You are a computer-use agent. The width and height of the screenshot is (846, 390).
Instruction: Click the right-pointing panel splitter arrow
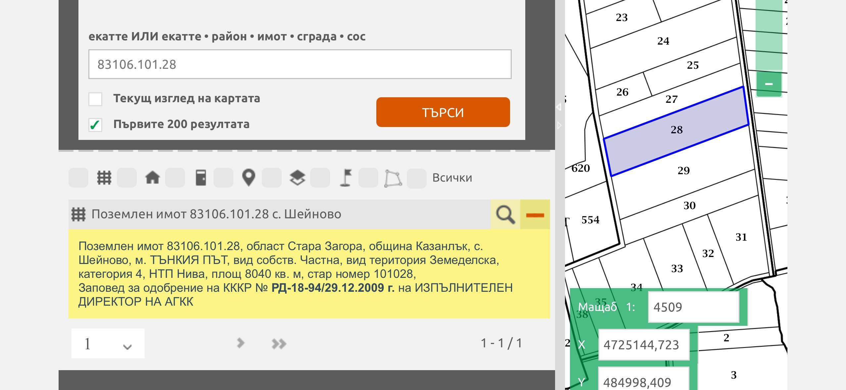tap(559, 125)
